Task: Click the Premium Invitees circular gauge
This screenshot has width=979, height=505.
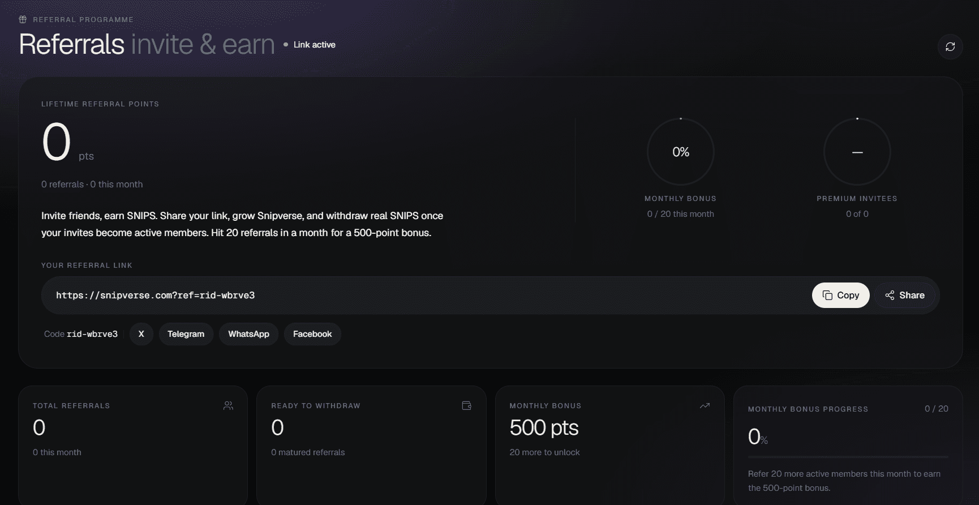Action: (857, 152)
